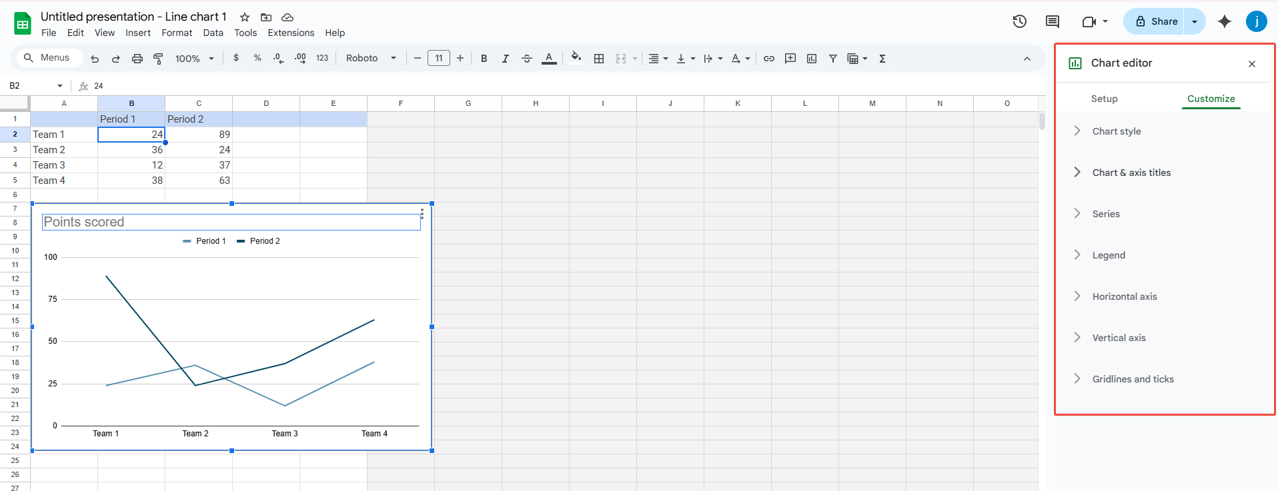Viewport: 1278px width, 491px height.
Task: Click the Redo icon
Action: click(x=116, y=59)
